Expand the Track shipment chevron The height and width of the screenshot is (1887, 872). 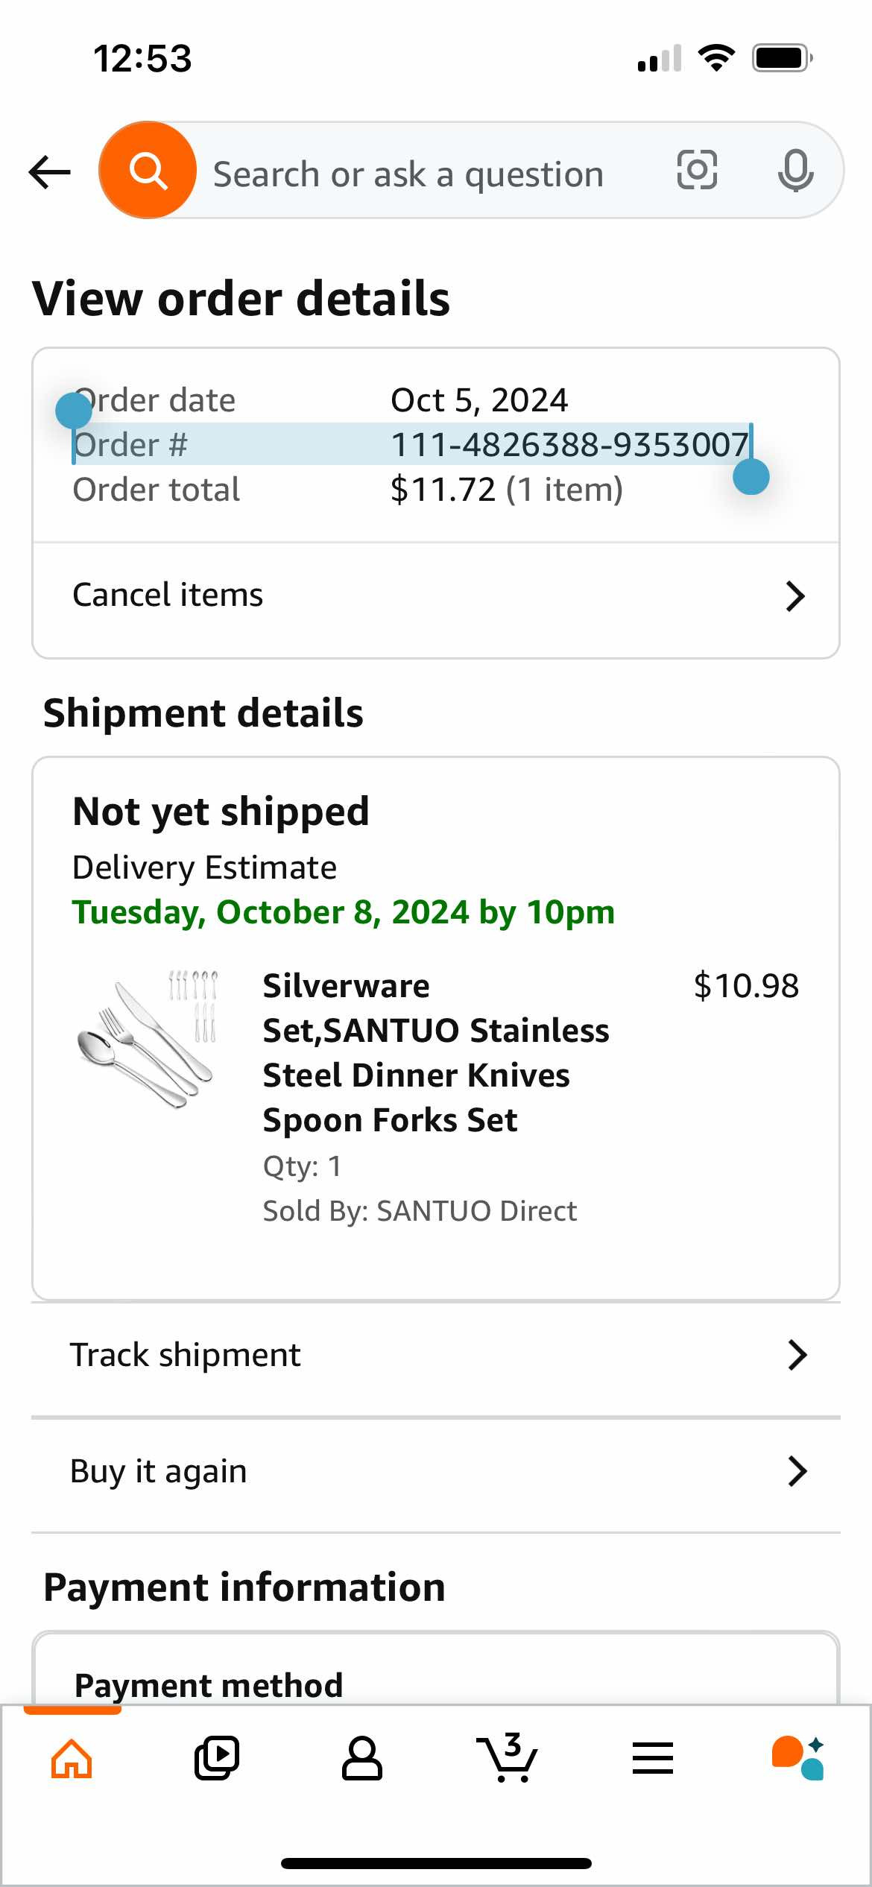[x=797, y=1356]
